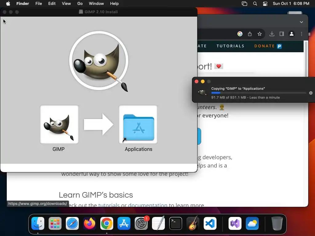Open the Apple menu
Viewport: 315px width, 236px height.
click(8, 4)
